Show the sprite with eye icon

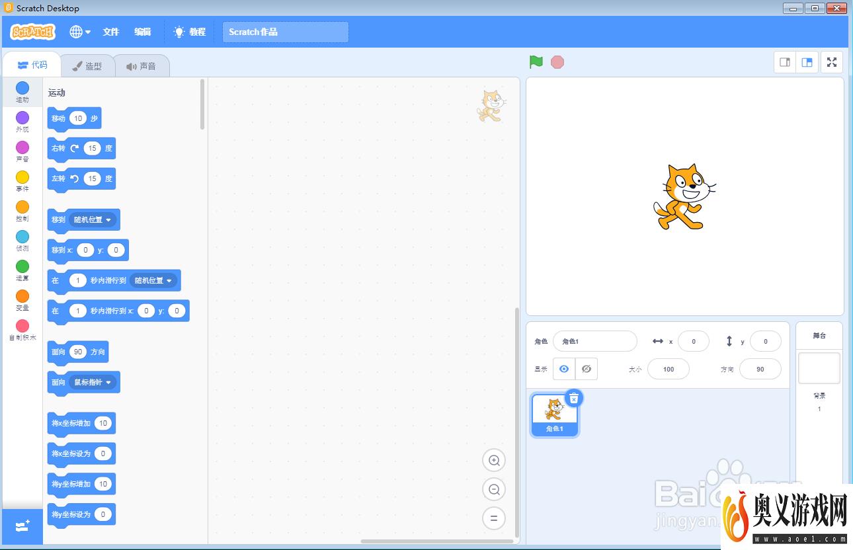pyautogui.click(x=564, y=369)
